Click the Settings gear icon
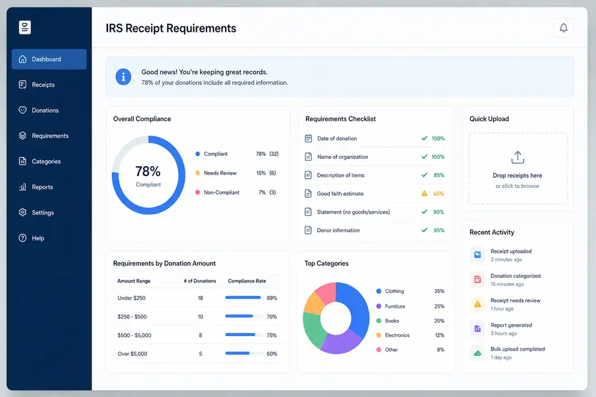596x397 pixels. (23, 212)
